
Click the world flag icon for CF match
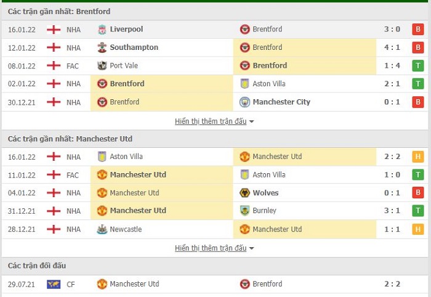tap(54, 284)
